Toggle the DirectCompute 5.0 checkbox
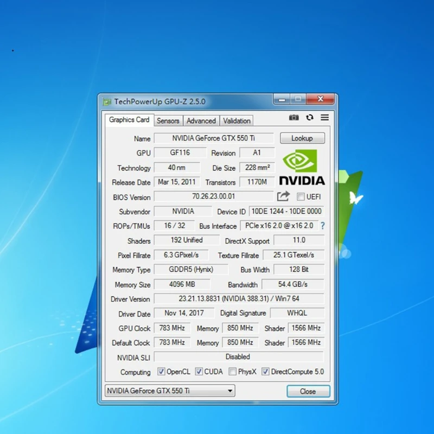The image size is (434, 434). point(265,372)
